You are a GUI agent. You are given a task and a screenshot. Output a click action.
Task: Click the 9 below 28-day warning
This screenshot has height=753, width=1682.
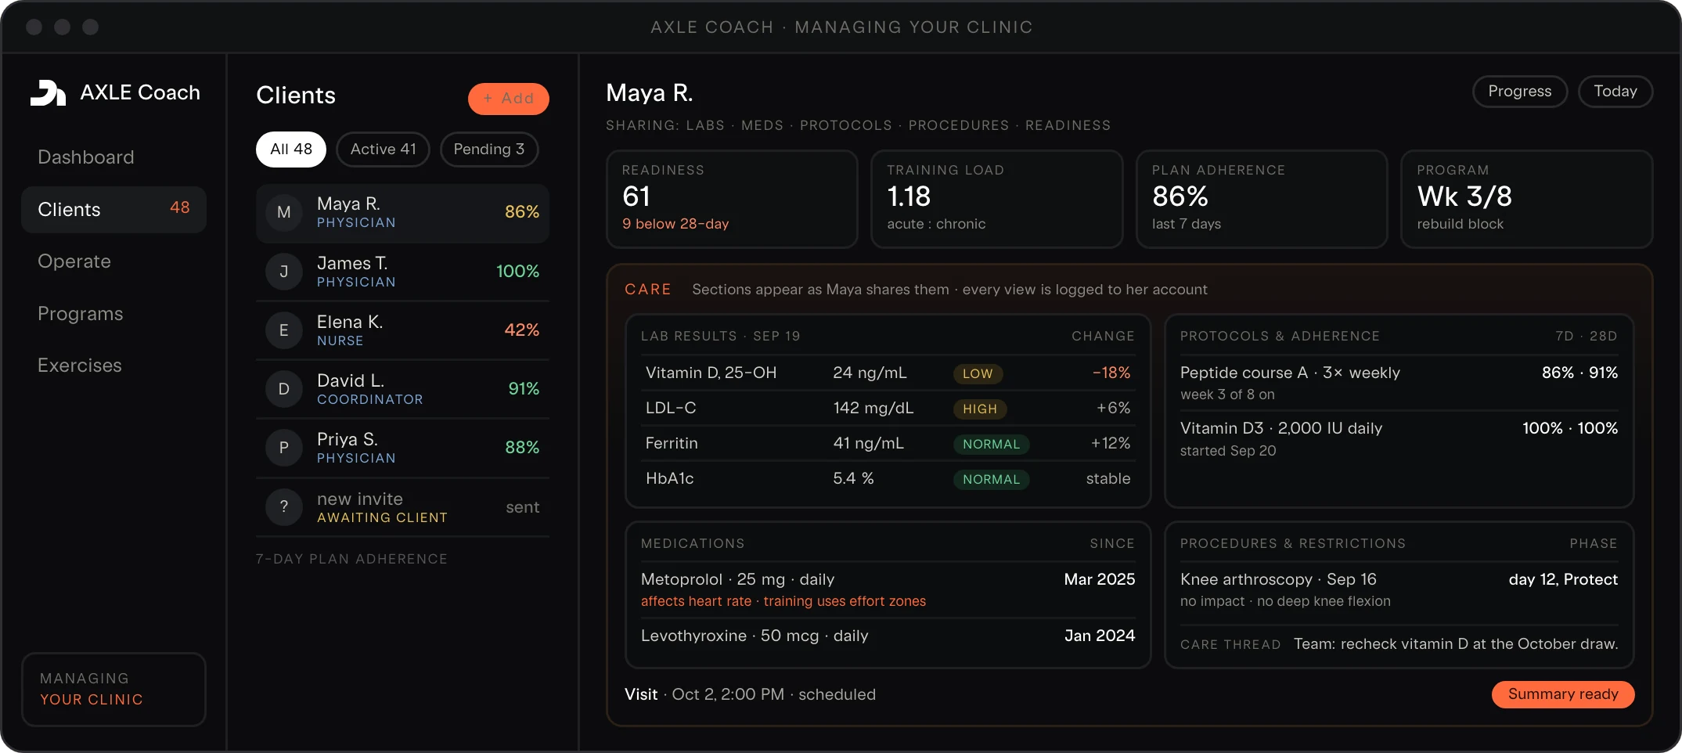coord(675,224)
